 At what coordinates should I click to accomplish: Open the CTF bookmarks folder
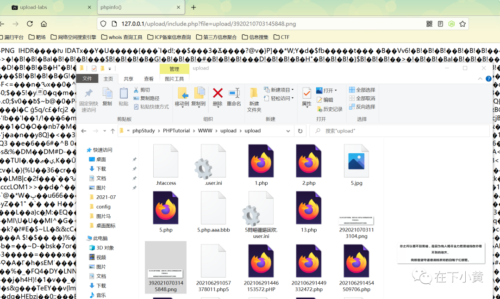281,37
